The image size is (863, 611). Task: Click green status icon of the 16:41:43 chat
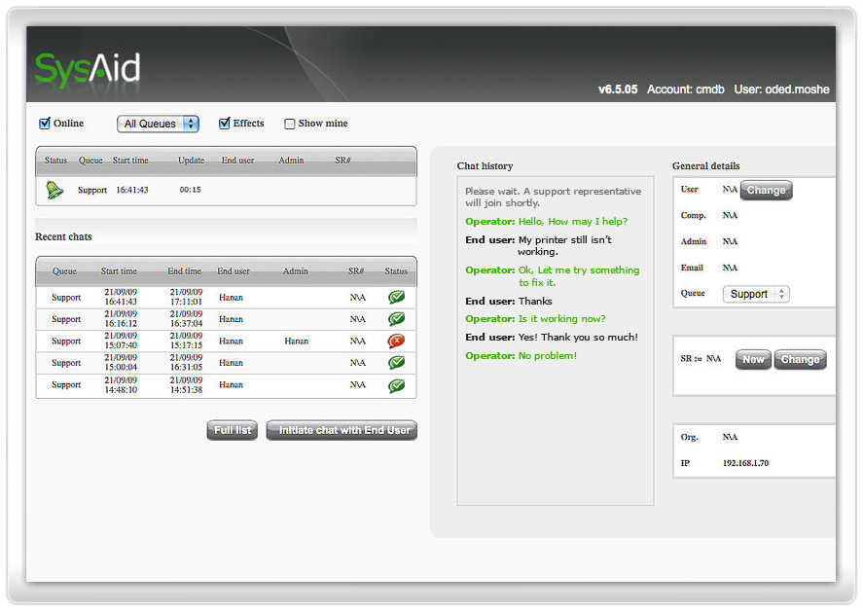pos(395,297)
